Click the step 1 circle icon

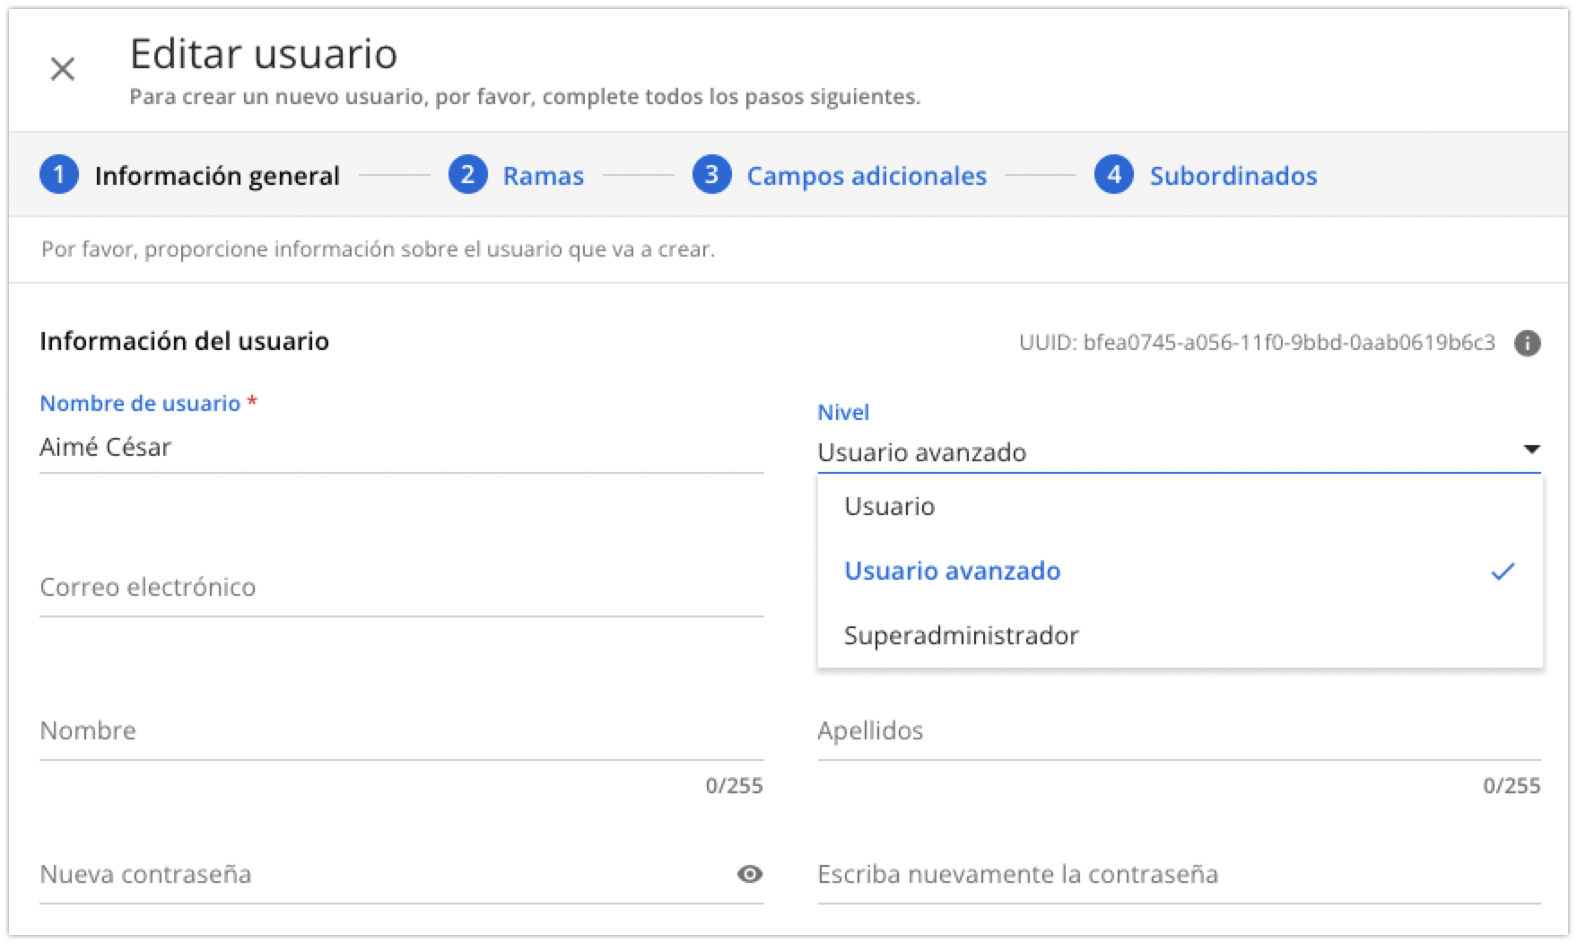(59, 176)
